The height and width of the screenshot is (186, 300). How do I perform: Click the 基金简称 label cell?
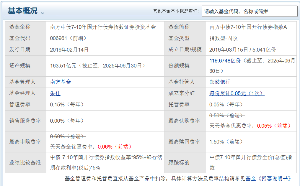point(185,27)
